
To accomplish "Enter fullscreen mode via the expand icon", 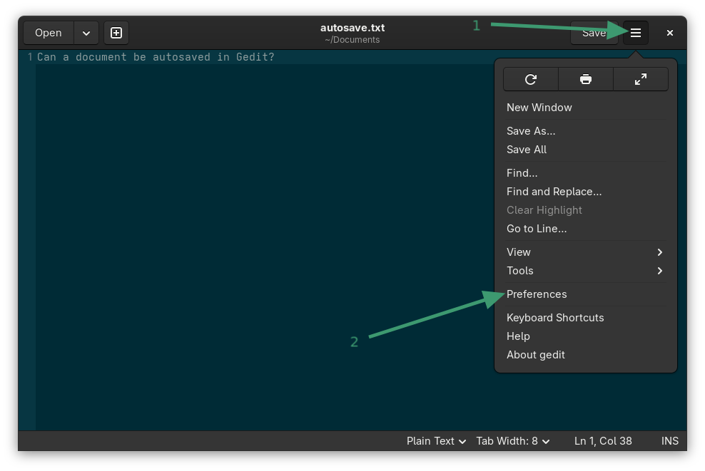I will pos(640,79).
